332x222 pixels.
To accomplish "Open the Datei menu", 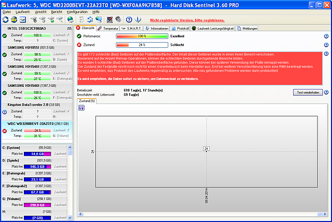I will (7, 12).
